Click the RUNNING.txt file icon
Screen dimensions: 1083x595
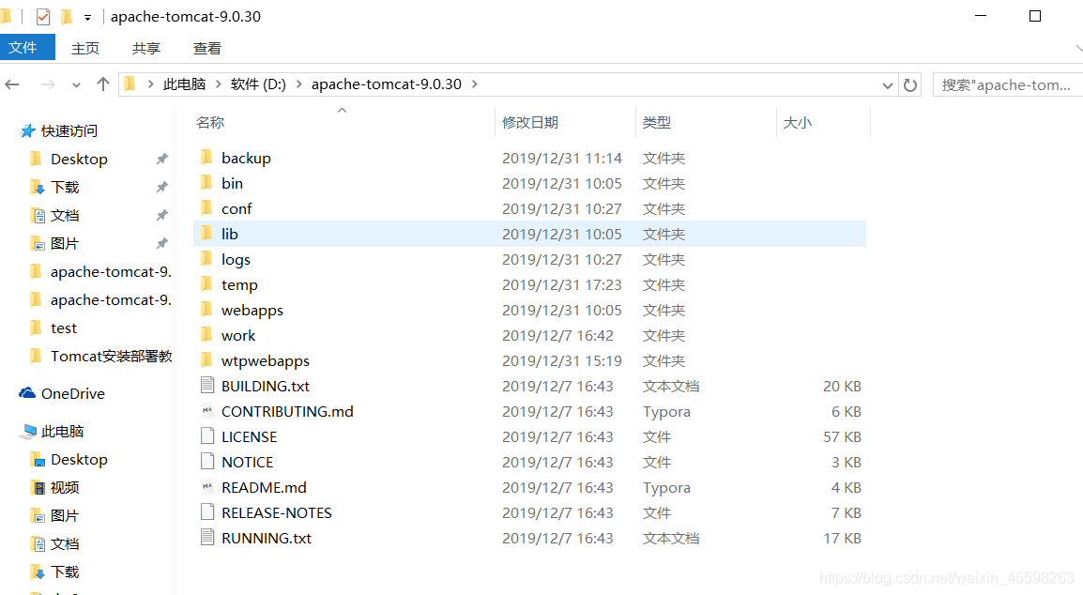click(207, 537)
